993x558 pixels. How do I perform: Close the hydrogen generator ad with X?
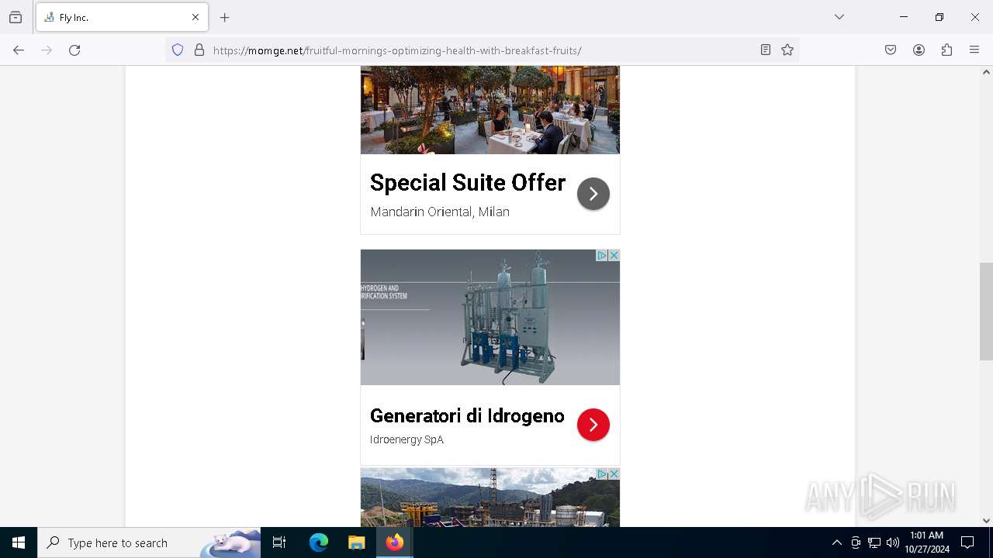pos(614,255)
